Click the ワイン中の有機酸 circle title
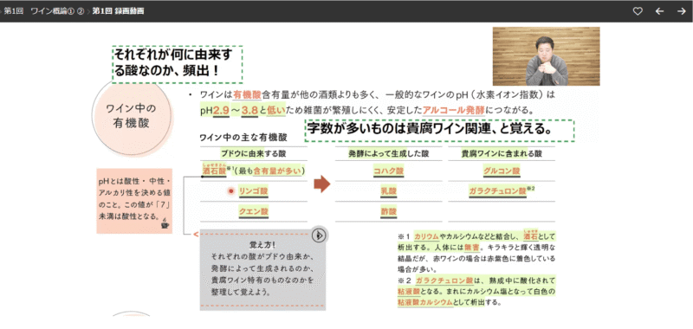This screenshot has height=329, width=693. point(132,116)
